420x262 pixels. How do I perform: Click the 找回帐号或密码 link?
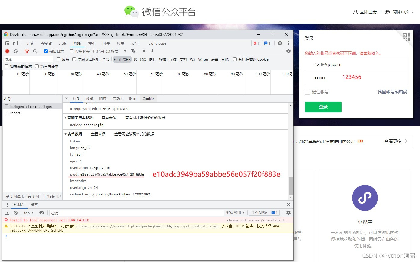point(392,92)
